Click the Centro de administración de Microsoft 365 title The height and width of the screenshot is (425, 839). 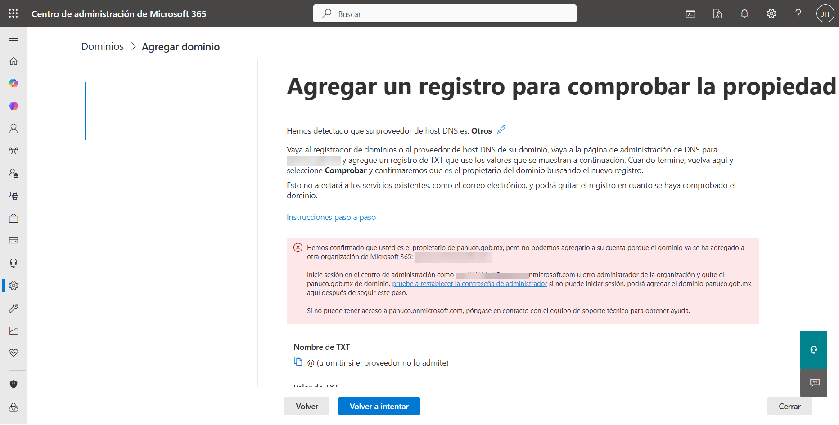pyautogui.click(x=119, y=14)
